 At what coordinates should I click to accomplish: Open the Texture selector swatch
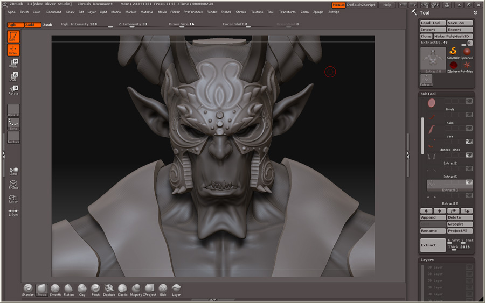point(13,137)
